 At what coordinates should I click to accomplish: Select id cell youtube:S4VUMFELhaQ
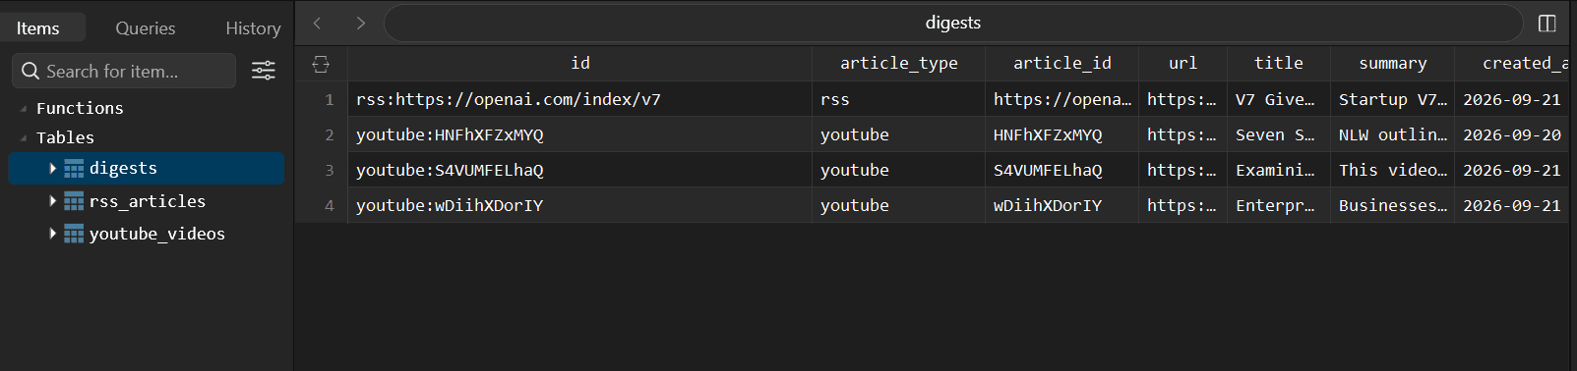(580, 170)
